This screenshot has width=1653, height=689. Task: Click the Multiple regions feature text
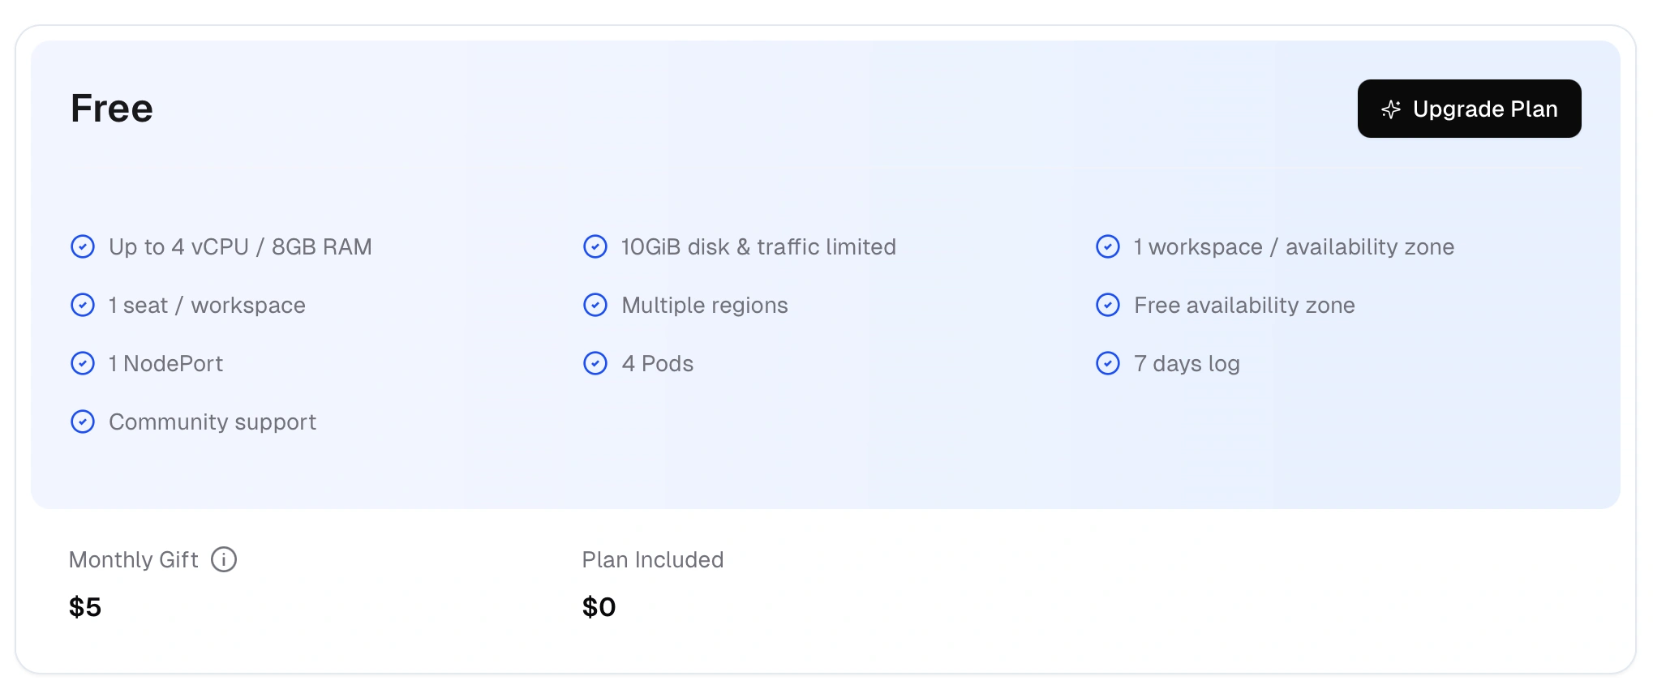[x=703, y=305]
